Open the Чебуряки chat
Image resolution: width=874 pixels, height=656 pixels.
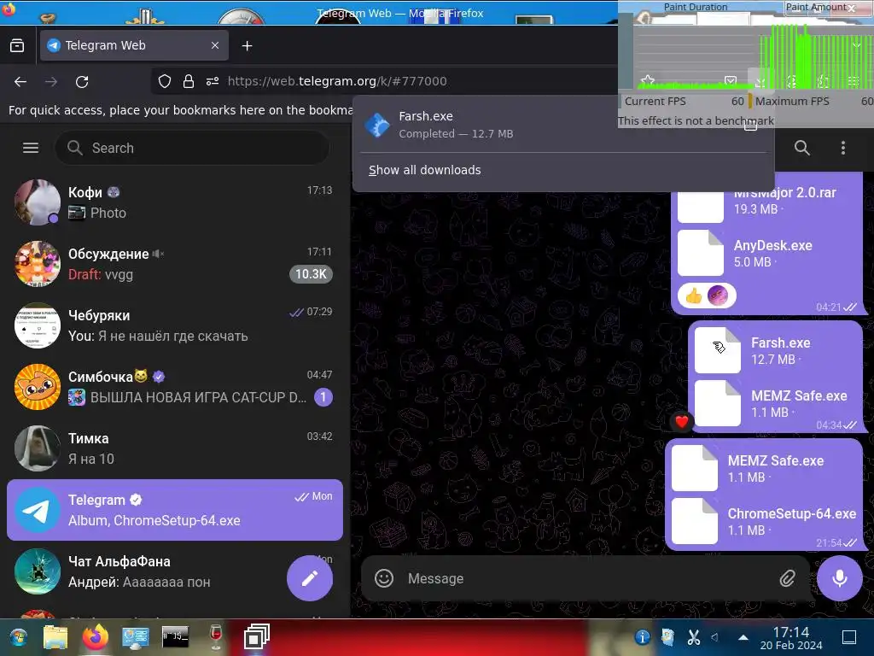174,325
